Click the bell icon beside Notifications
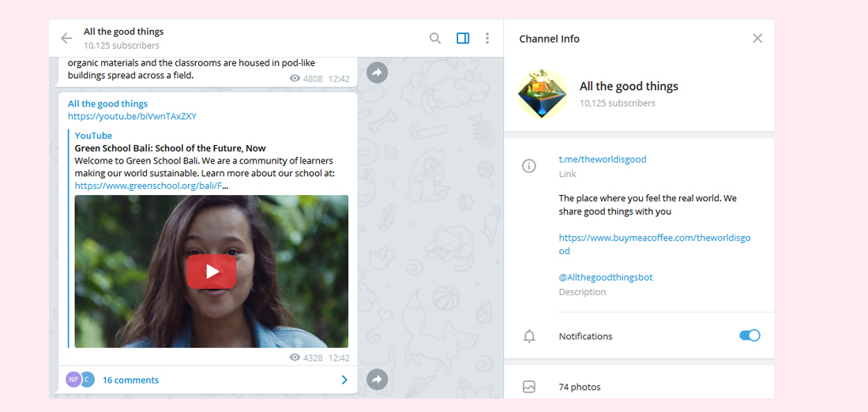This screenshot has height=412, width=868. 529,336
